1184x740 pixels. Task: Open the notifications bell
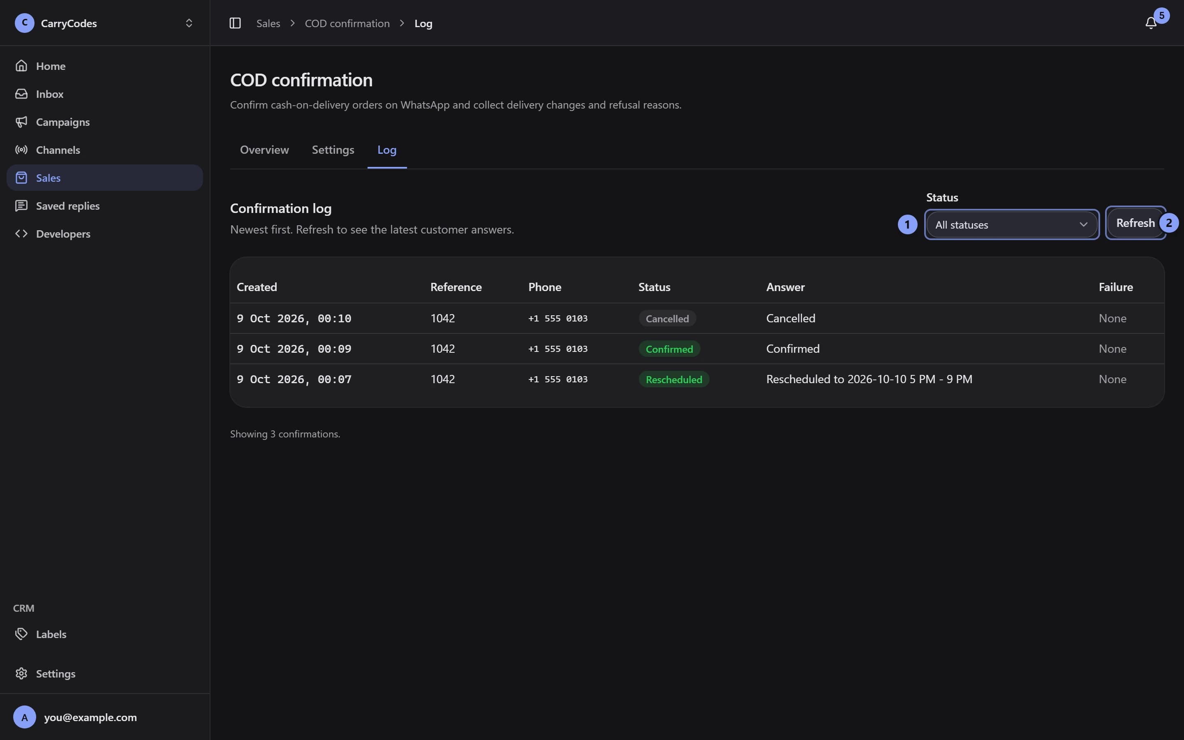point(1151,23)
